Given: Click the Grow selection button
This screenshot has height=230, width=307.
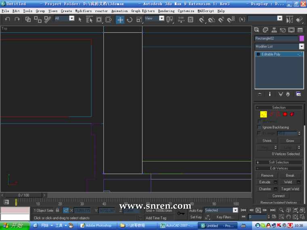Looking at the screenshot, I should [x=290, y=140].
